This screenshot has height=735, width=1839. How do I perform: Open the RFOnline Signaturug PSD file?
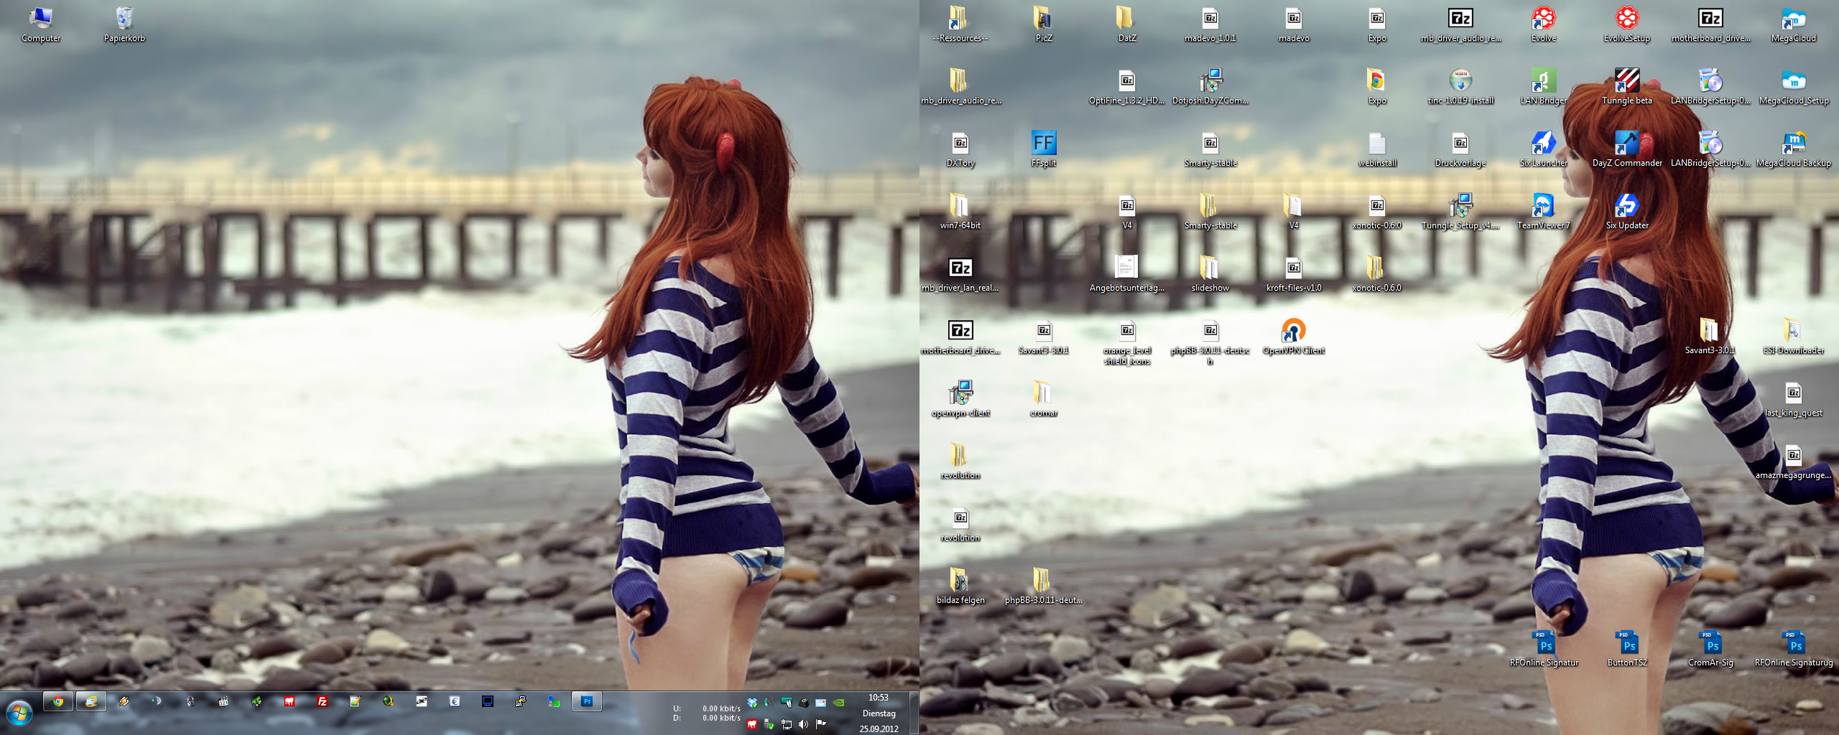coord(1793,649)
